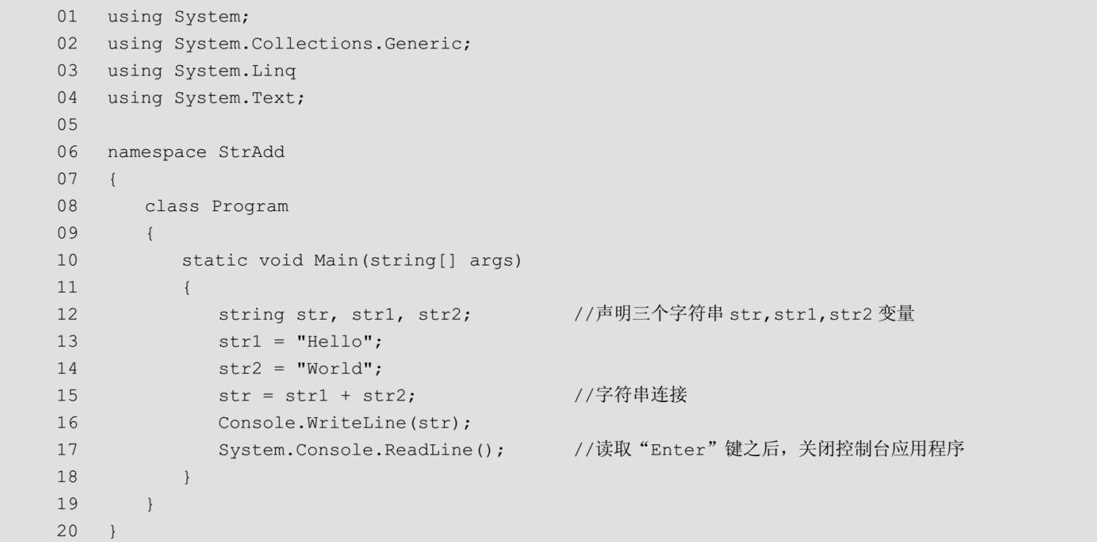Click the "using System.Linq" line
Screen dimensions: 1097x542
click(x=201, y=71)
